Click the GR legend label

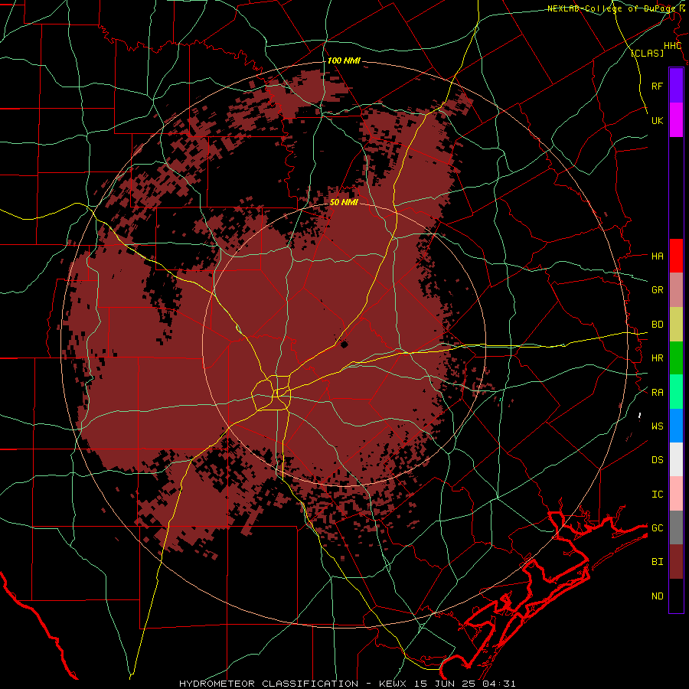pos(657,290)
